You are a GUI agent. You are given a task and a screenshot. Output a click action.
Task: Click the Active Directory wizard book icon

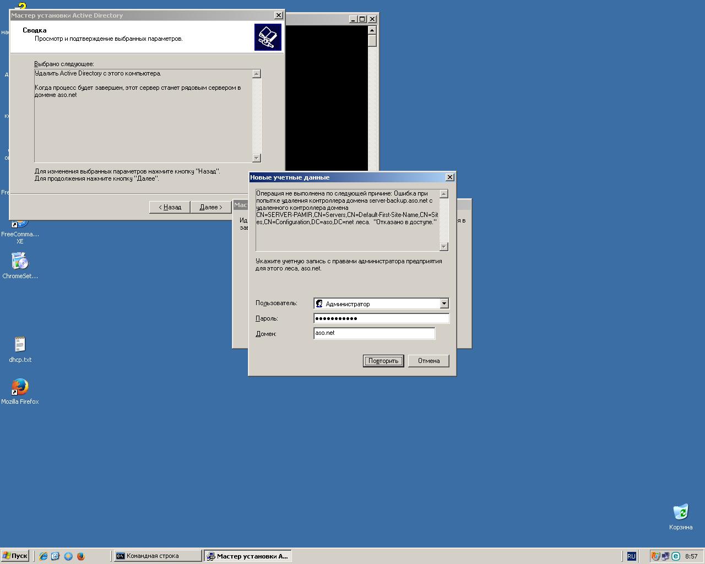[268, 37]
